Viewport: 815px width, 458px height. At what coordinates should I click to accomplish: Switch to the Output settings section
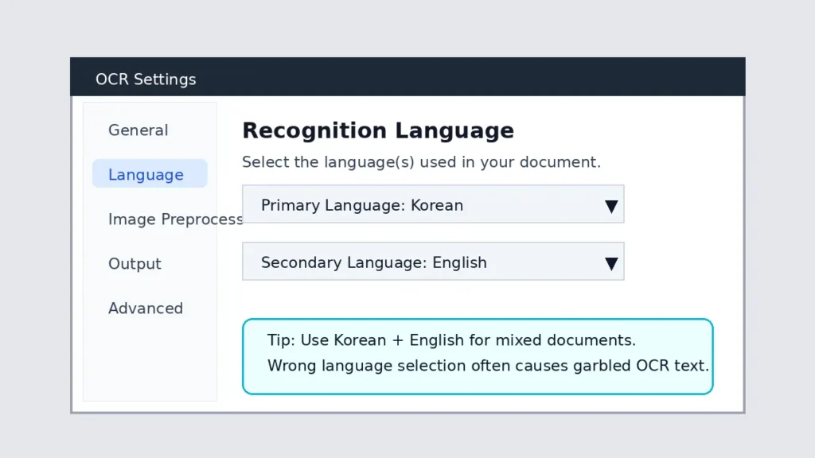click(135, 263)
